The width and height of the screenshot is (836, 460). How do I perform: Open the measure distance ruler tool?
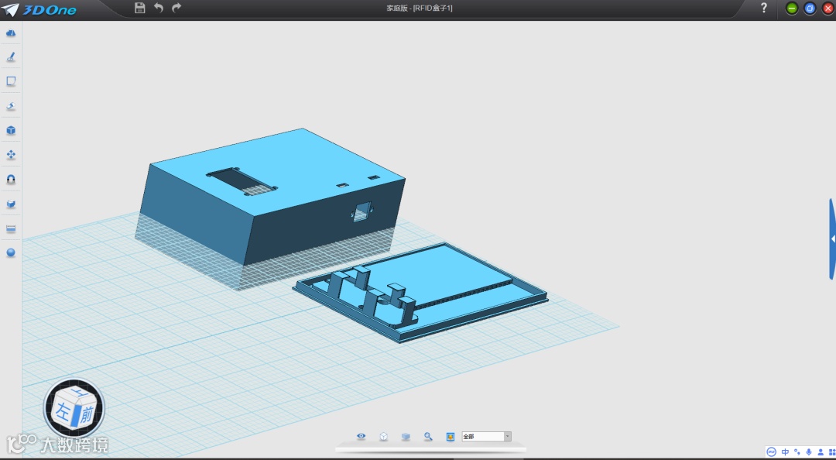pyautogui.click(x=11, y=229)
